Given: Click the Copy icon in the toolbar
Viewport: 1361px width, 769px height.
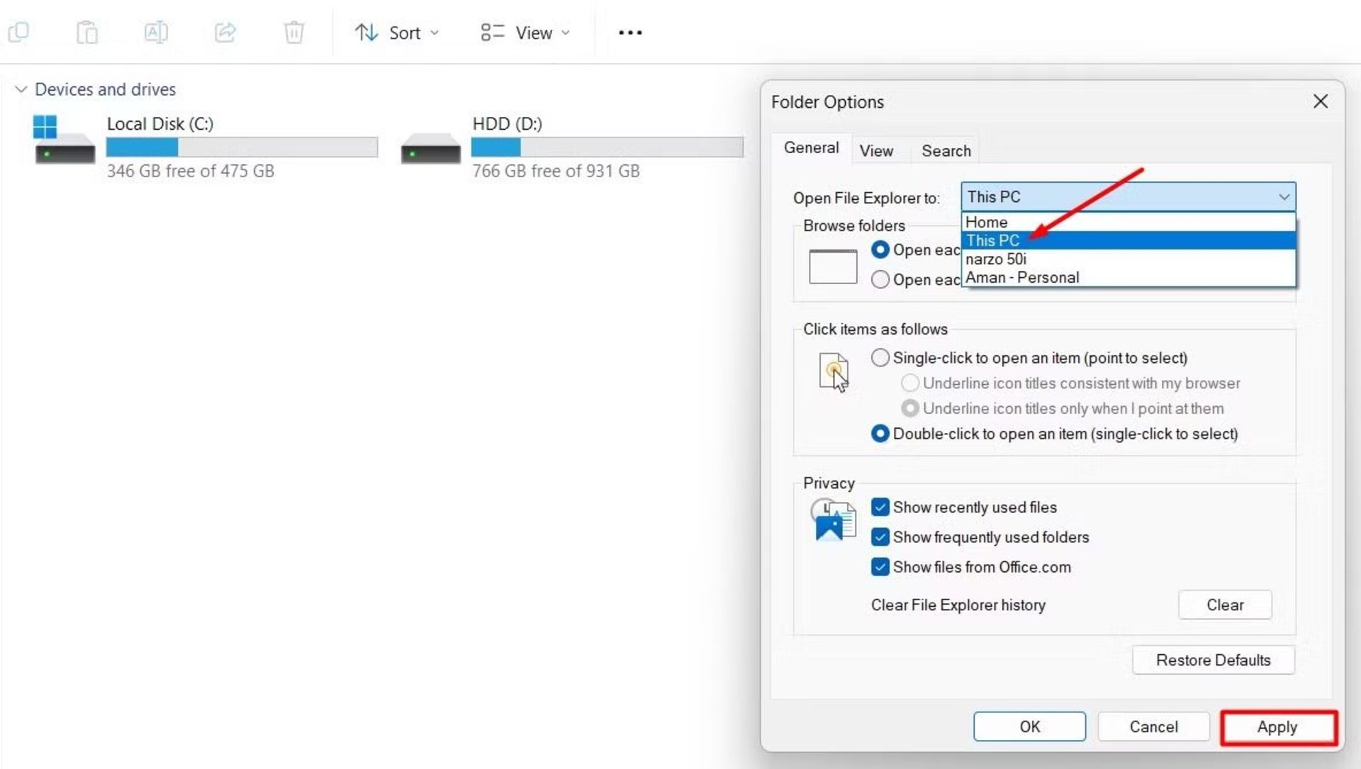Looking at the screenshot, I should pyautogui.click(x=19, y=32).
